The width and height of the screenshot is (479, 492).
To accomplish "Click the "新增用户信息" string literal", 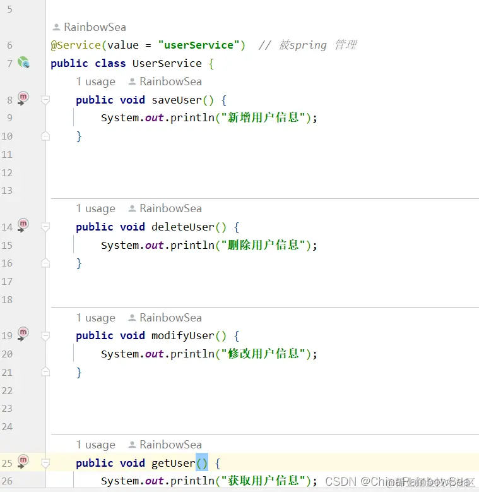I will click(x=263, y=118).
